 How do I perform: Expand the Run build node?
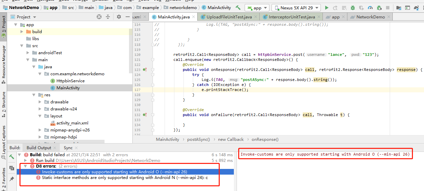pyautogui.click(x=26, y=161)
